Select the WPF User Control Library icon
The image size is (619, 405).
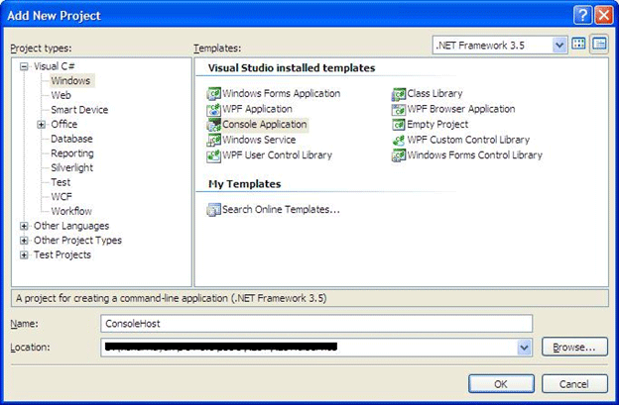tap(213, 155)
